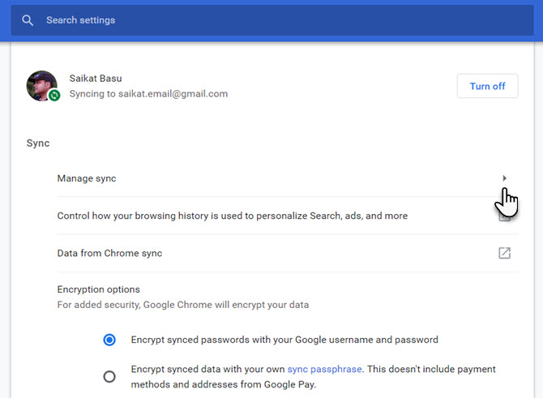The height and width of the screenshot is (398, 543).
Task: Click the Encryption options heading
Action: pyautogui.click(x=98, y=289)
